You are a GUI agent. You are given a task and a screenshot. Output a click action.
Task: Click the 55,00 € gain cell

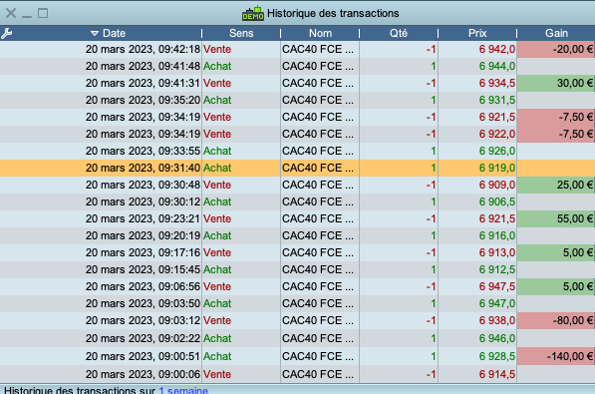click(x=556, y=218)
